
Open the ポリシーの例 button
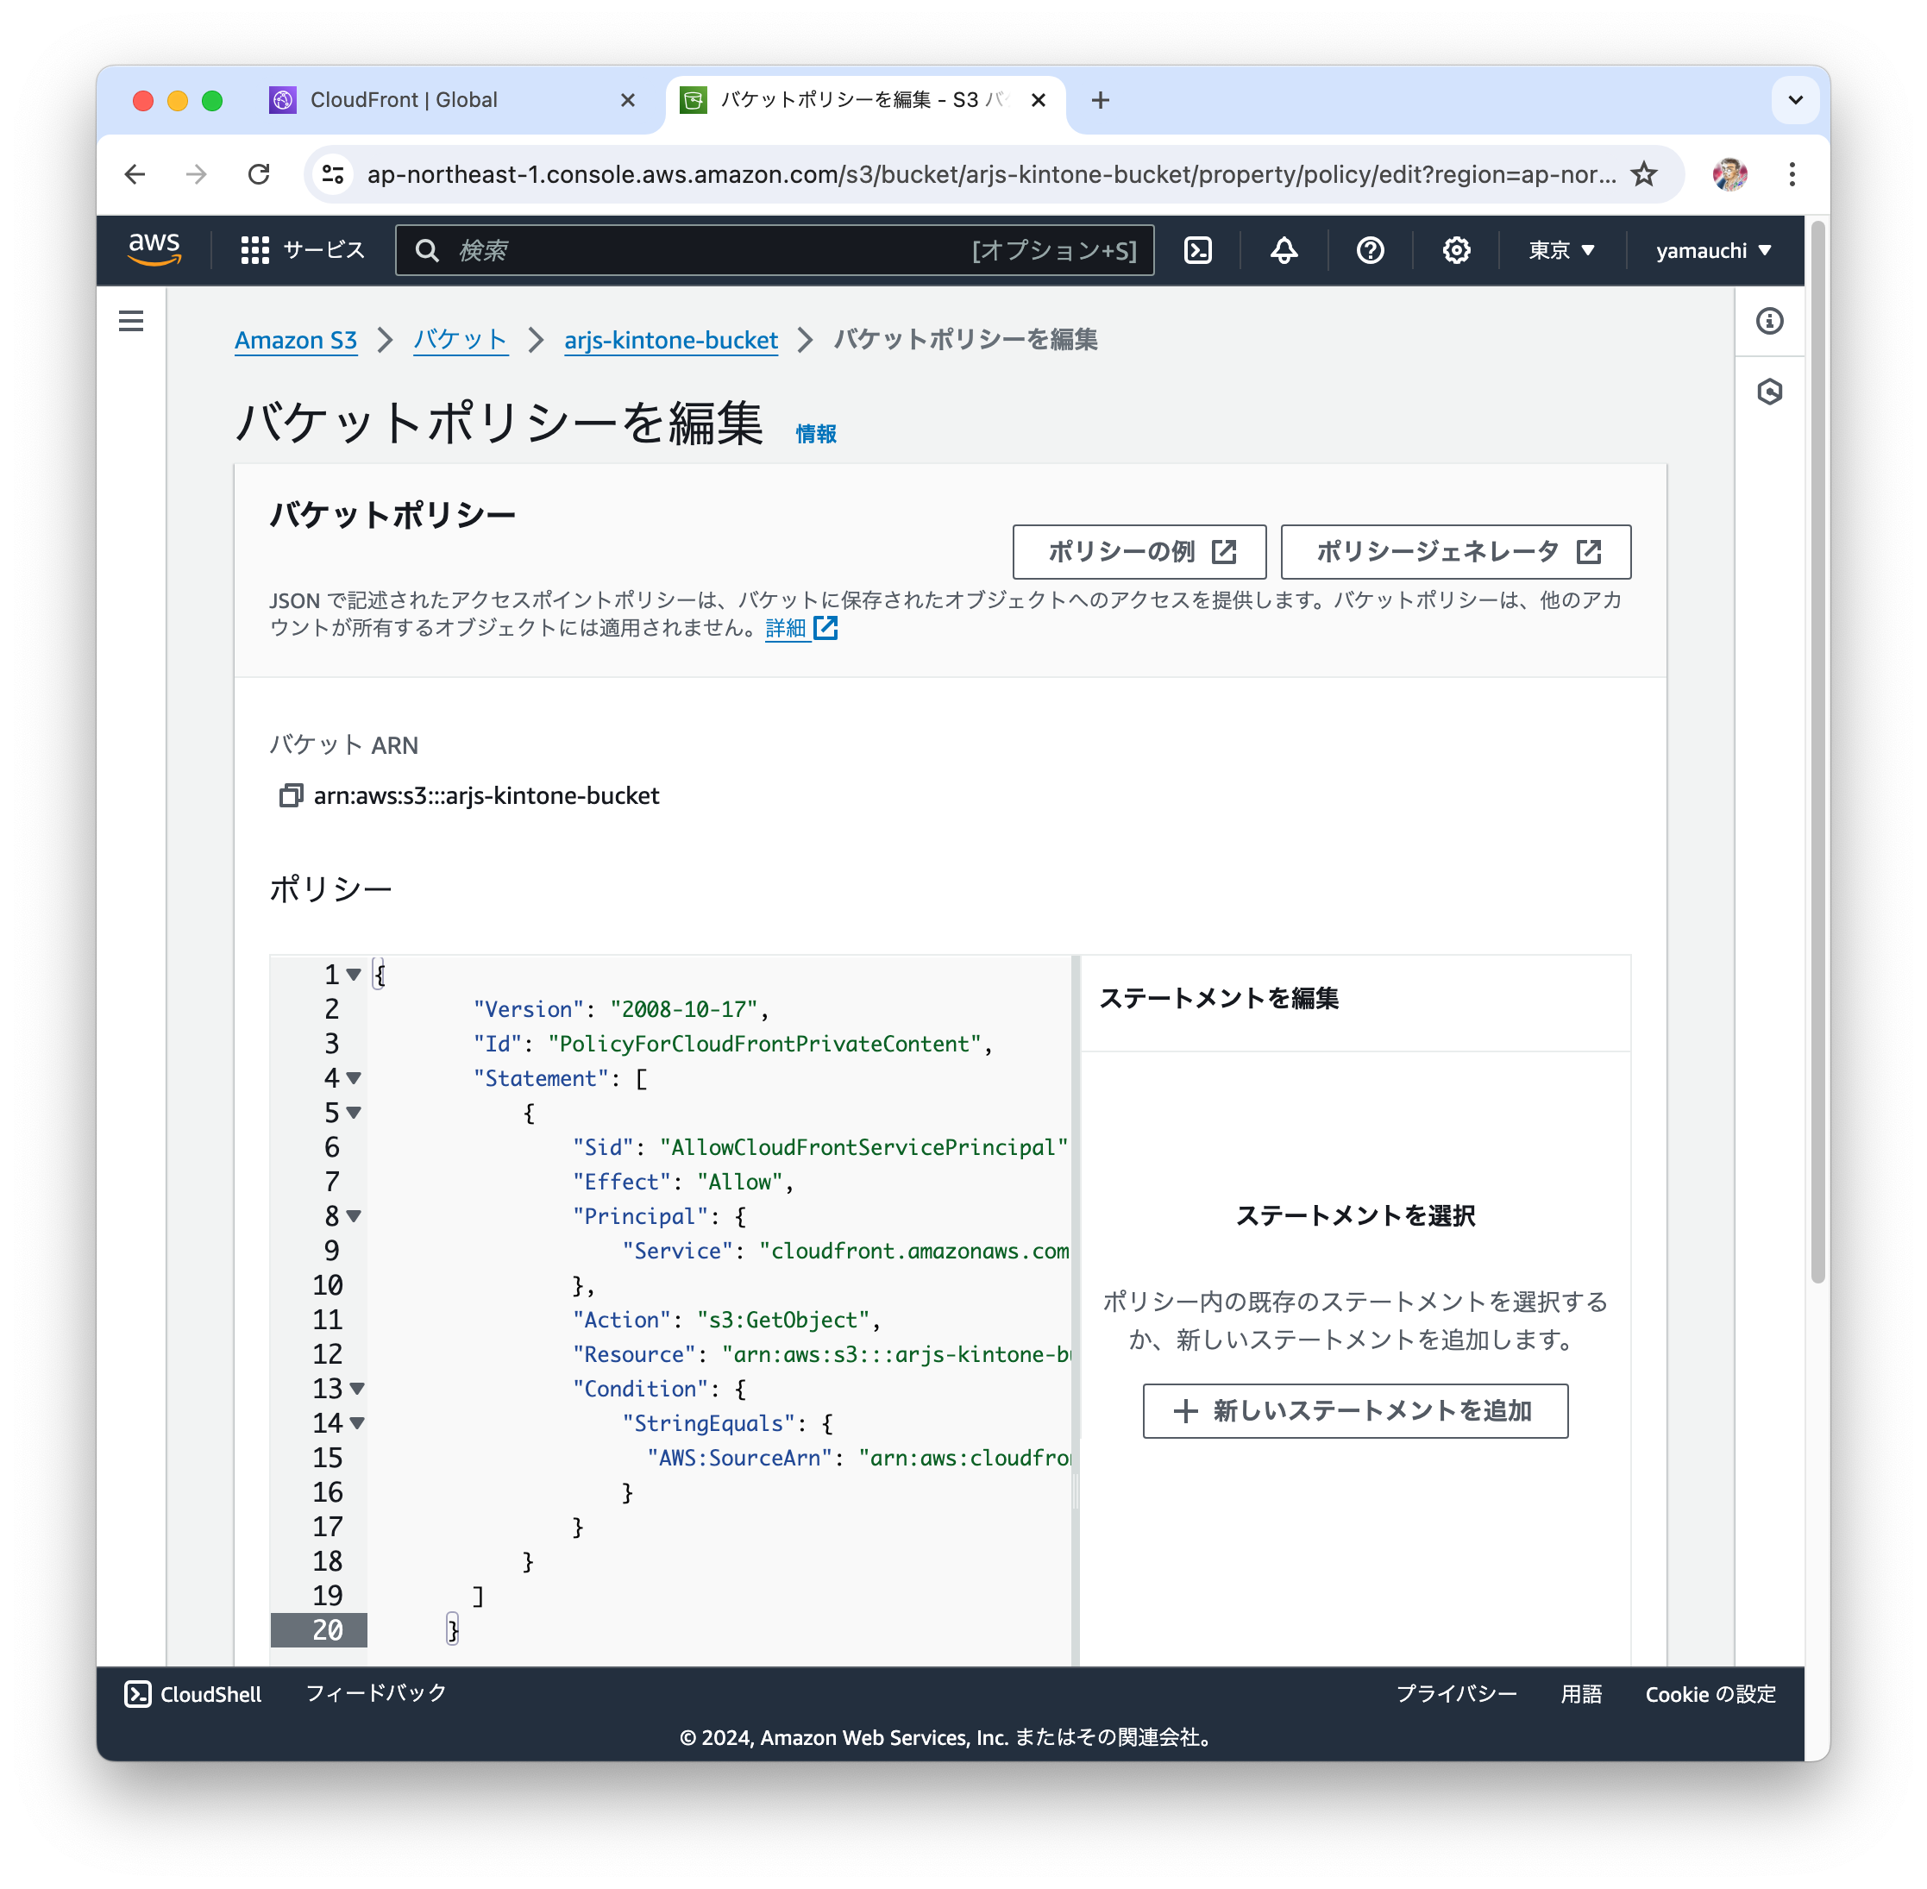pyautogui.click(x=1138, y=552)
